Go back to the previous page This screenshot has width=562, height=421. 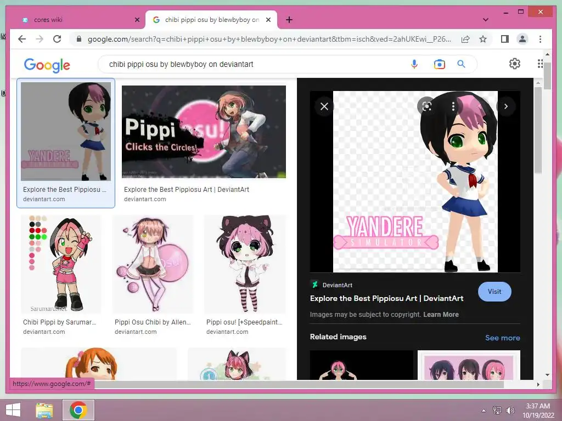tap(22, 39)
